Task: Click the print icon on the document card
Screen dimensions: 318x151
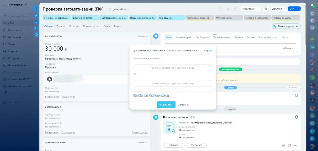Action: 284,145
